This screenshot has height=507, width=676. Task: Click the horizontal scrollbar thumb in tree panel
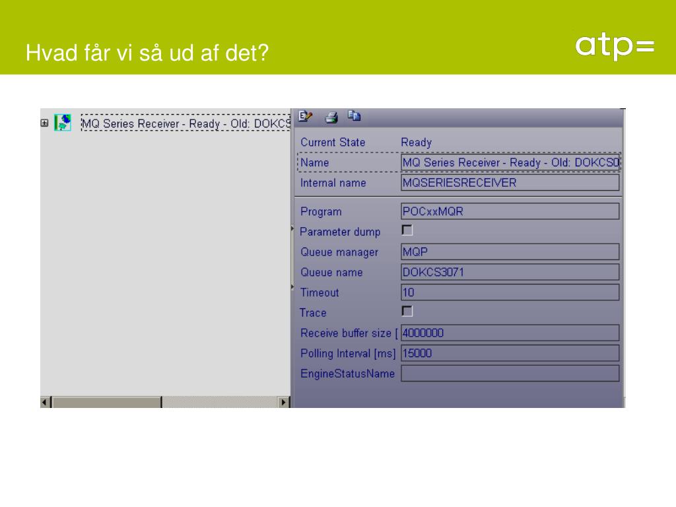[x=106, y=402]
